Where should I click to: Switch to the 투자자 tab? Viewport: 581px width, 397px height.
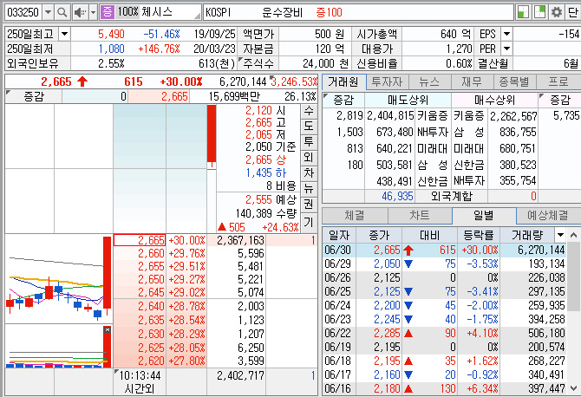coord(387,81)
